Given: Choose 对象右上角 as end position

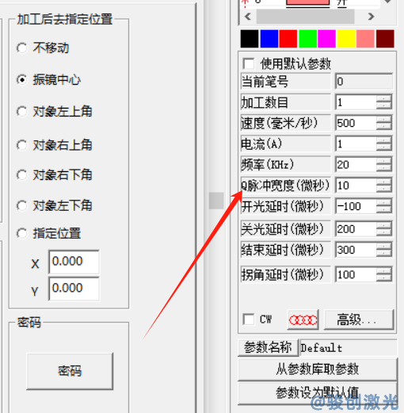Looking at the screenshot, I should (21, 145).
